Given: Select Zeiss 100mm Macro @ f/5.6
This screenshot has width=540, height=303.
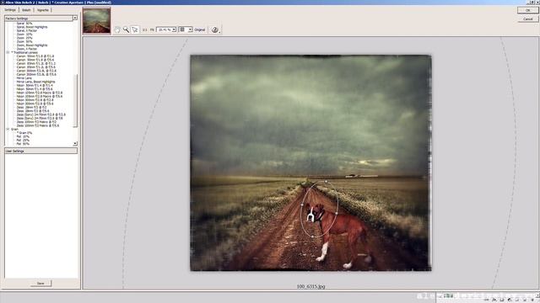Looking at the screenshot, I should pos(38,125).
